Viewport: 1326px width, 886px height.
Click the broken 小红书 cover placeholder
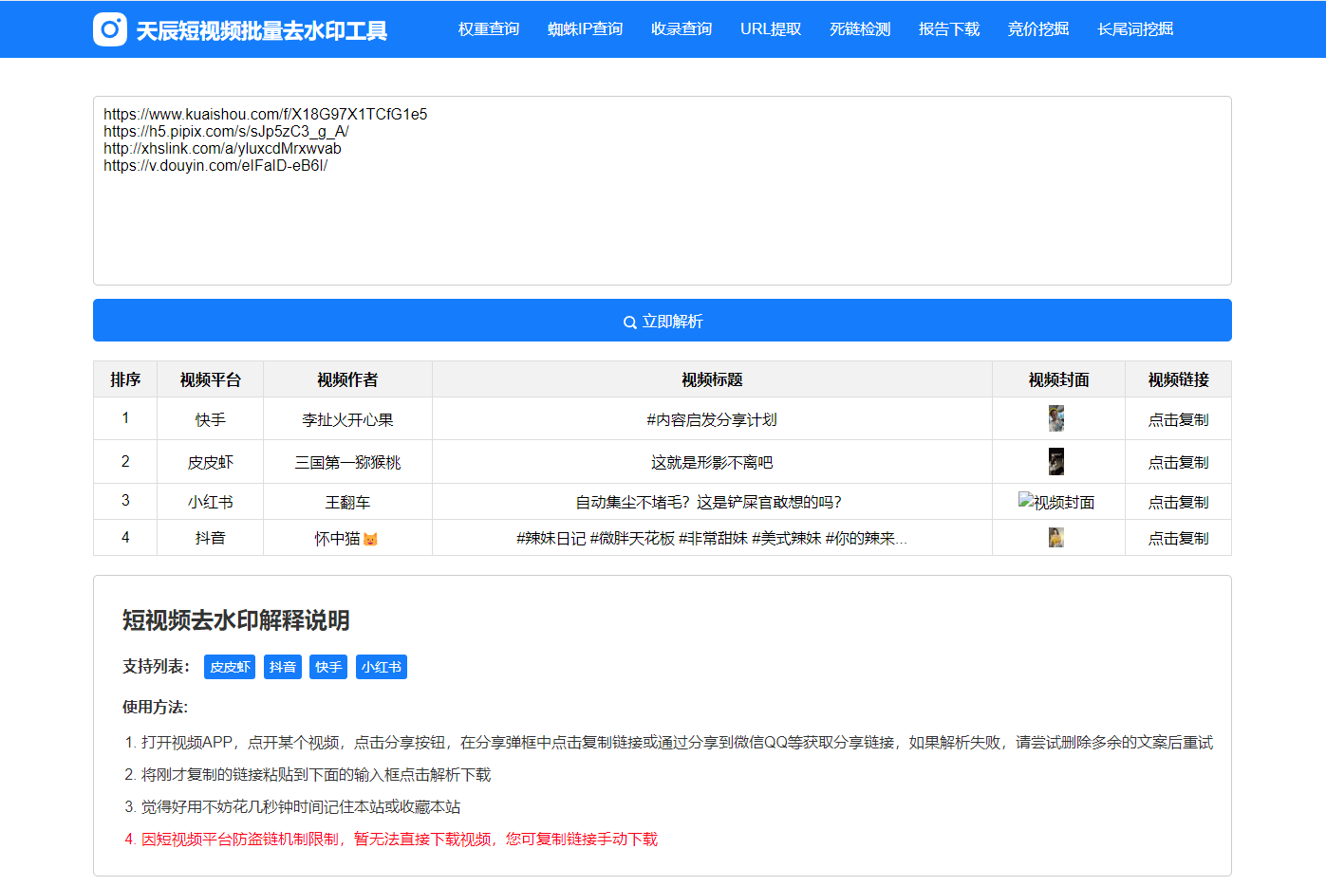(1056, 501)
